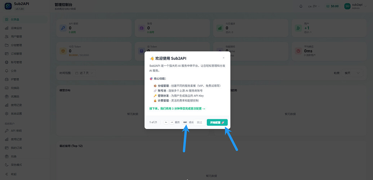Open IP管理 from the sidebar
Screen dimensions: 373x180
coord(25,79)
